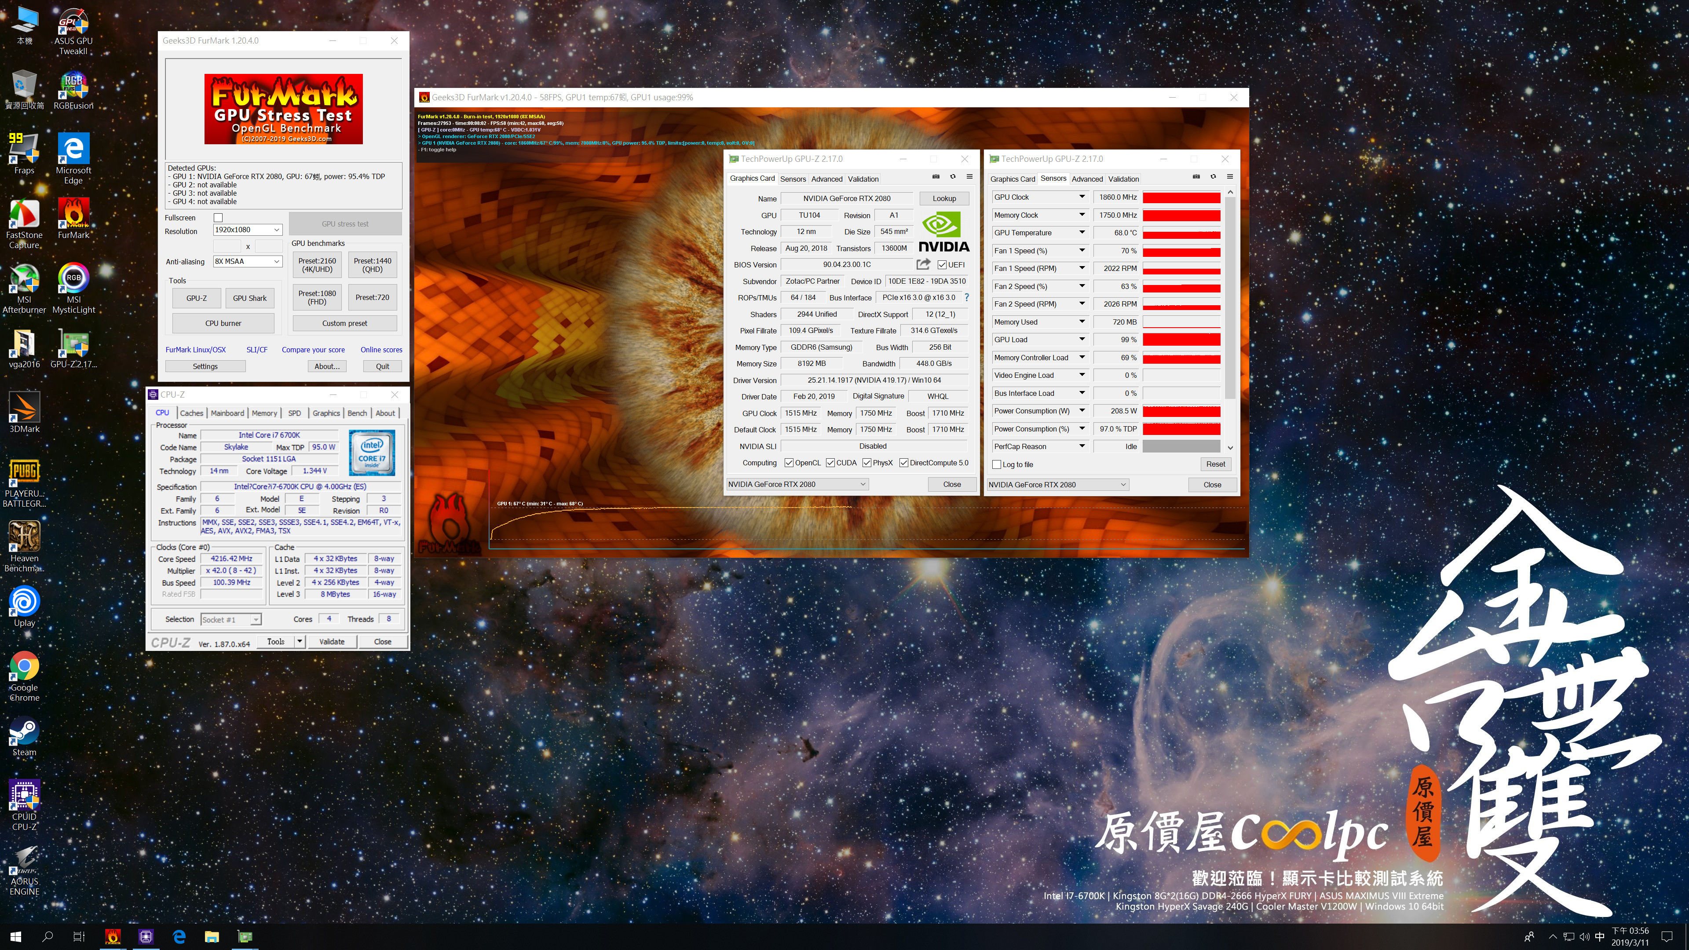Click the PerfCap Reason gray graph bar

tap(1181, 446)
